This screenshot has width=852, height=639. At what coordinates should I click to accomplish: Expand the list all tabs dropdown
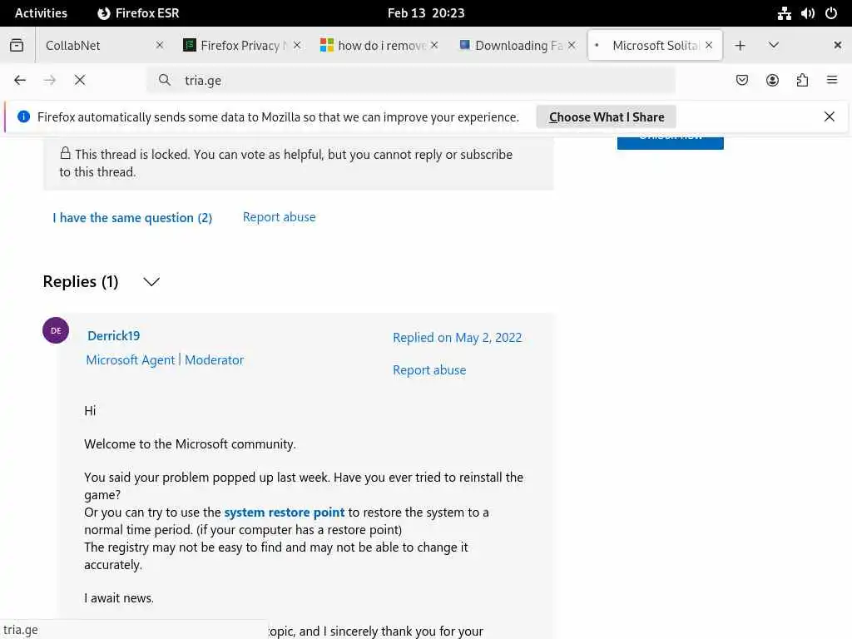[x=773, y=46]
